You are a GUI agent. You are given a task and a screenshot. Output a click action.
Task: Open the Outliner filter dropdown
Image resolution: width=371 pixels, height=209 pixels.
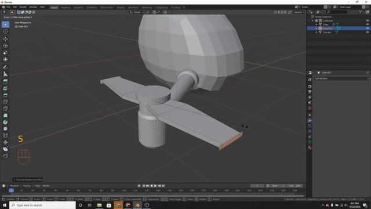tap(361, 12)
